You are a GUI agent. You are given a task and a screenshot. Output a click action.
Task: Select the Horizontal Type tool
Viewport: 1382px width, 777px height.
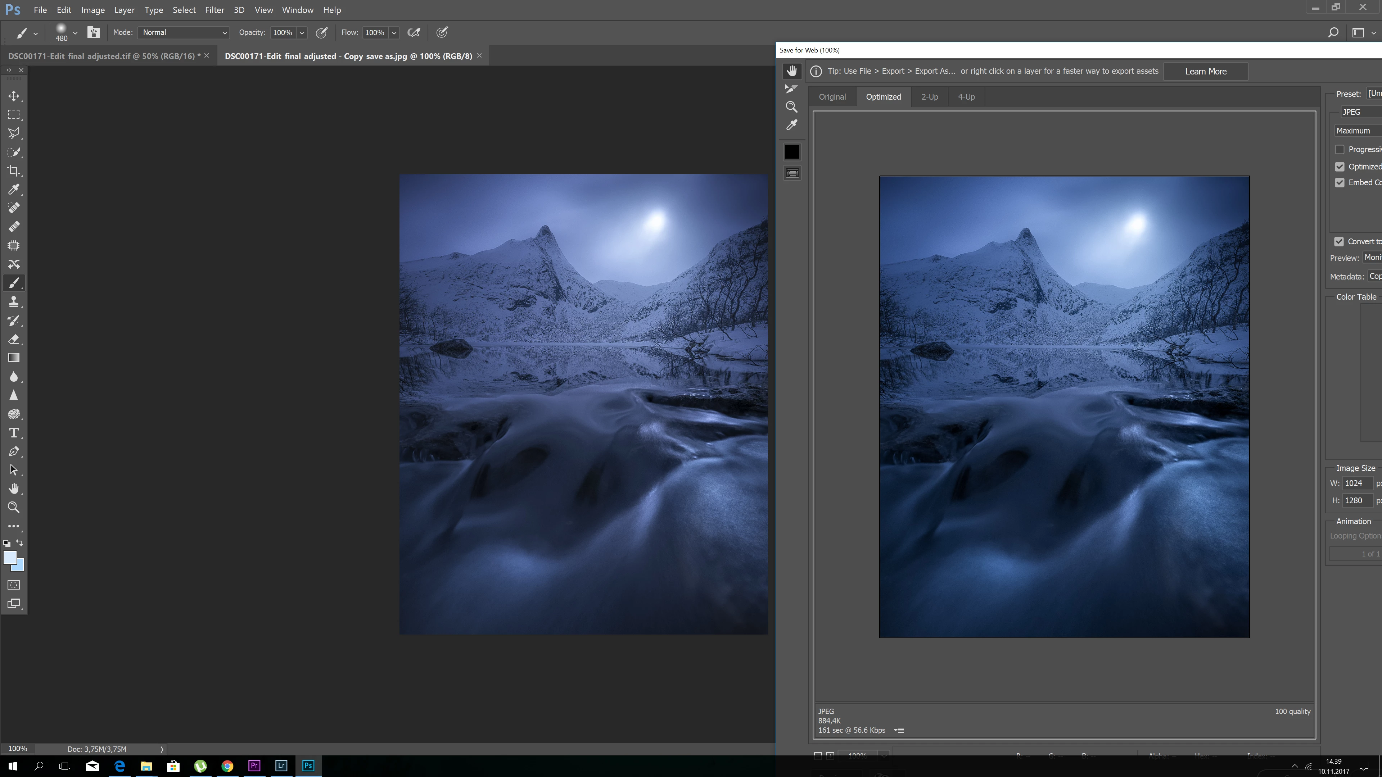[x=14, y=433]
